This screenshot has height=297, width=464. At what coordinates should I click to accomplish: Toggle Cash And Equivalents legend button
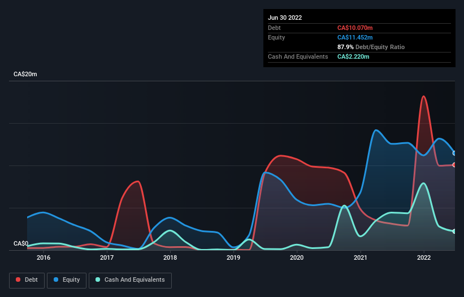(x=130, y=280)
